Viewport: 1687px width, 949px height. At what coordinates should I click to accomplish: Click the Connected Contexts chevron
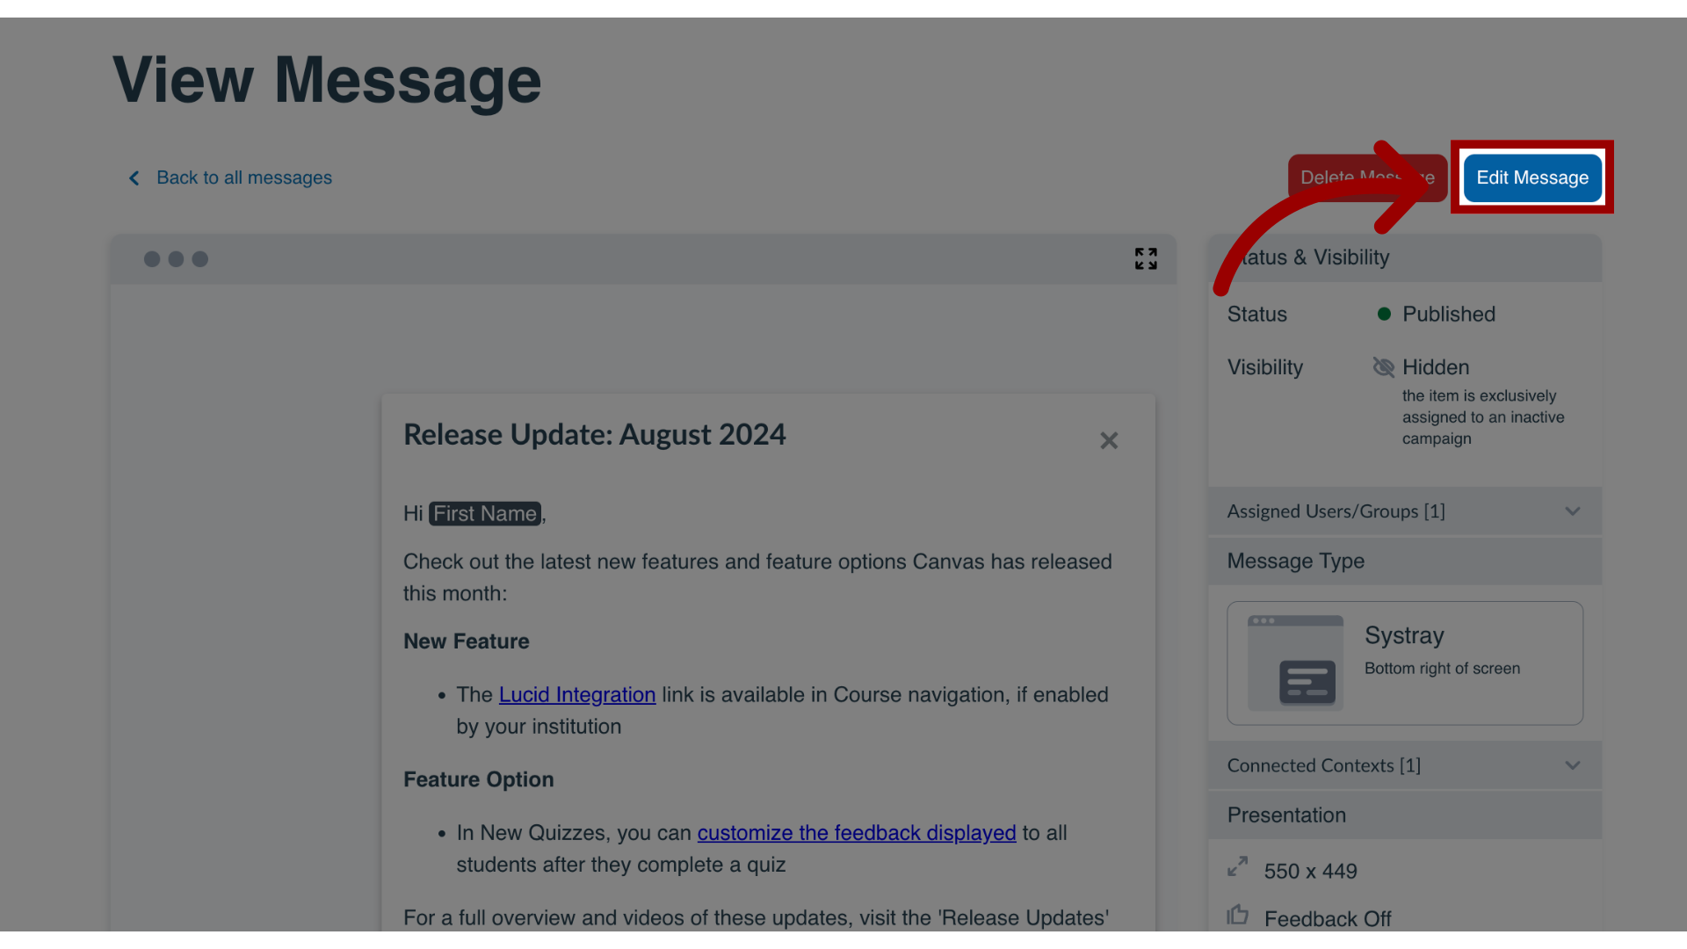[1571, 764]
